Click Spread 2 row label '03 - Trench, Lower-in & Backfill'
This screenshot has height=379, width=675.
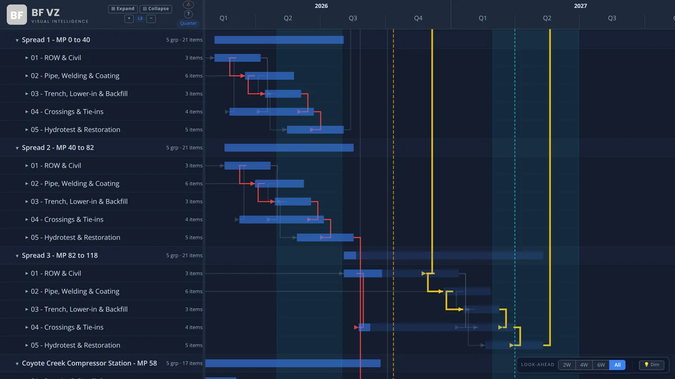pos(79,202)
